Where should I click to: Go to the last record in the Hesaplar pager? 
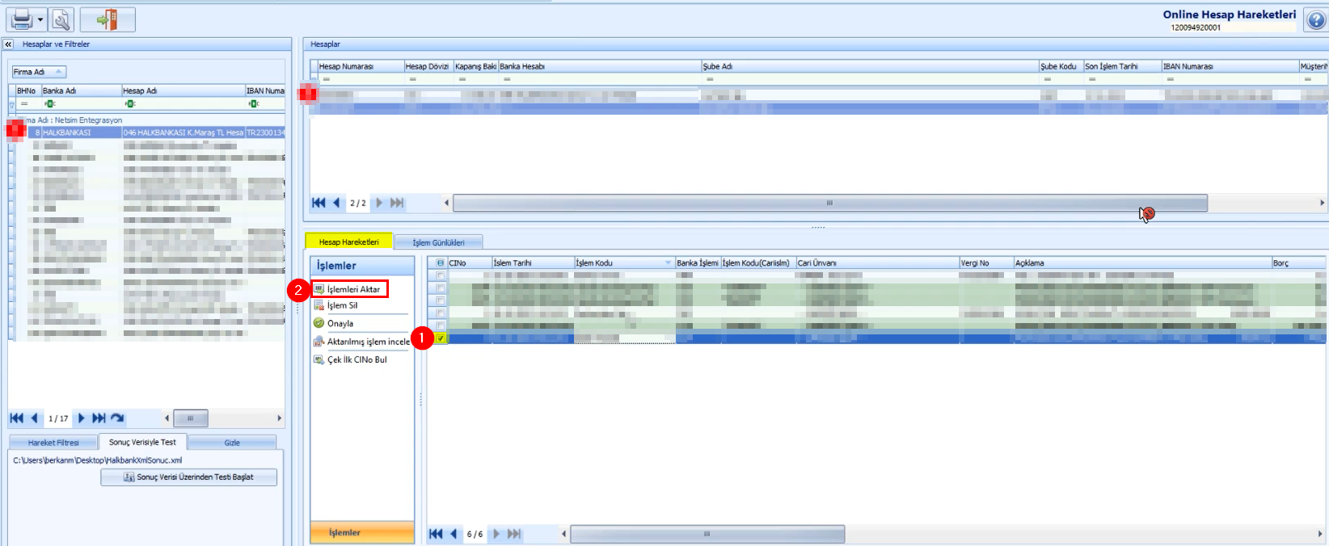(x=397, y=203)
